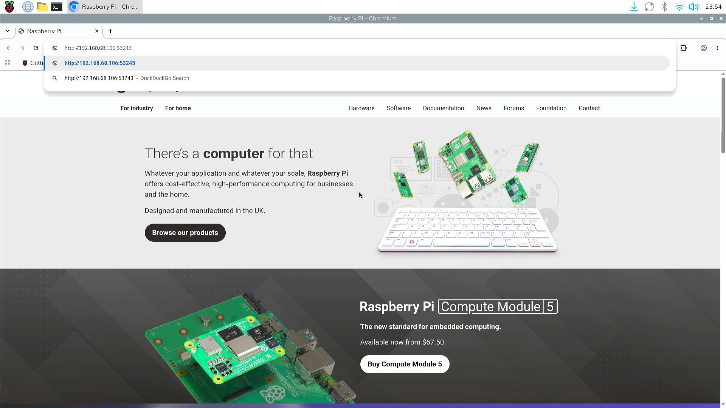Click the 'The new standard for embedded computing.' text

coord(430,327)
